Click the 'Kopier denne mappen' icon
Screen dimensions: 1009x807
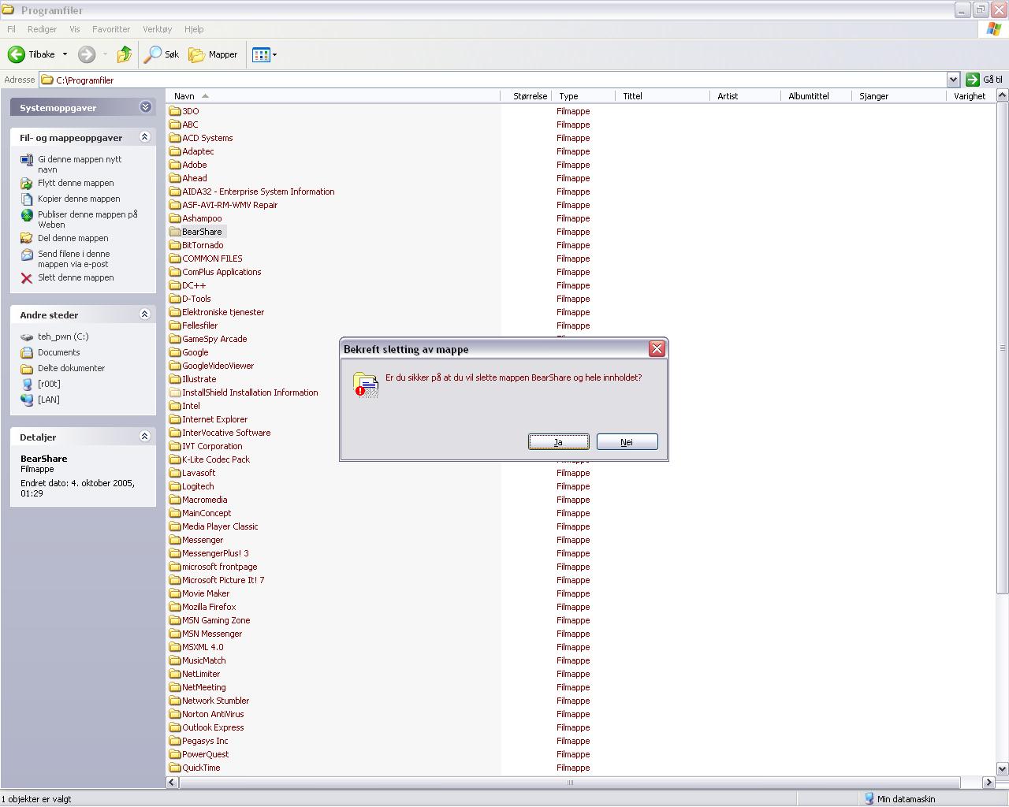(27, 199)
